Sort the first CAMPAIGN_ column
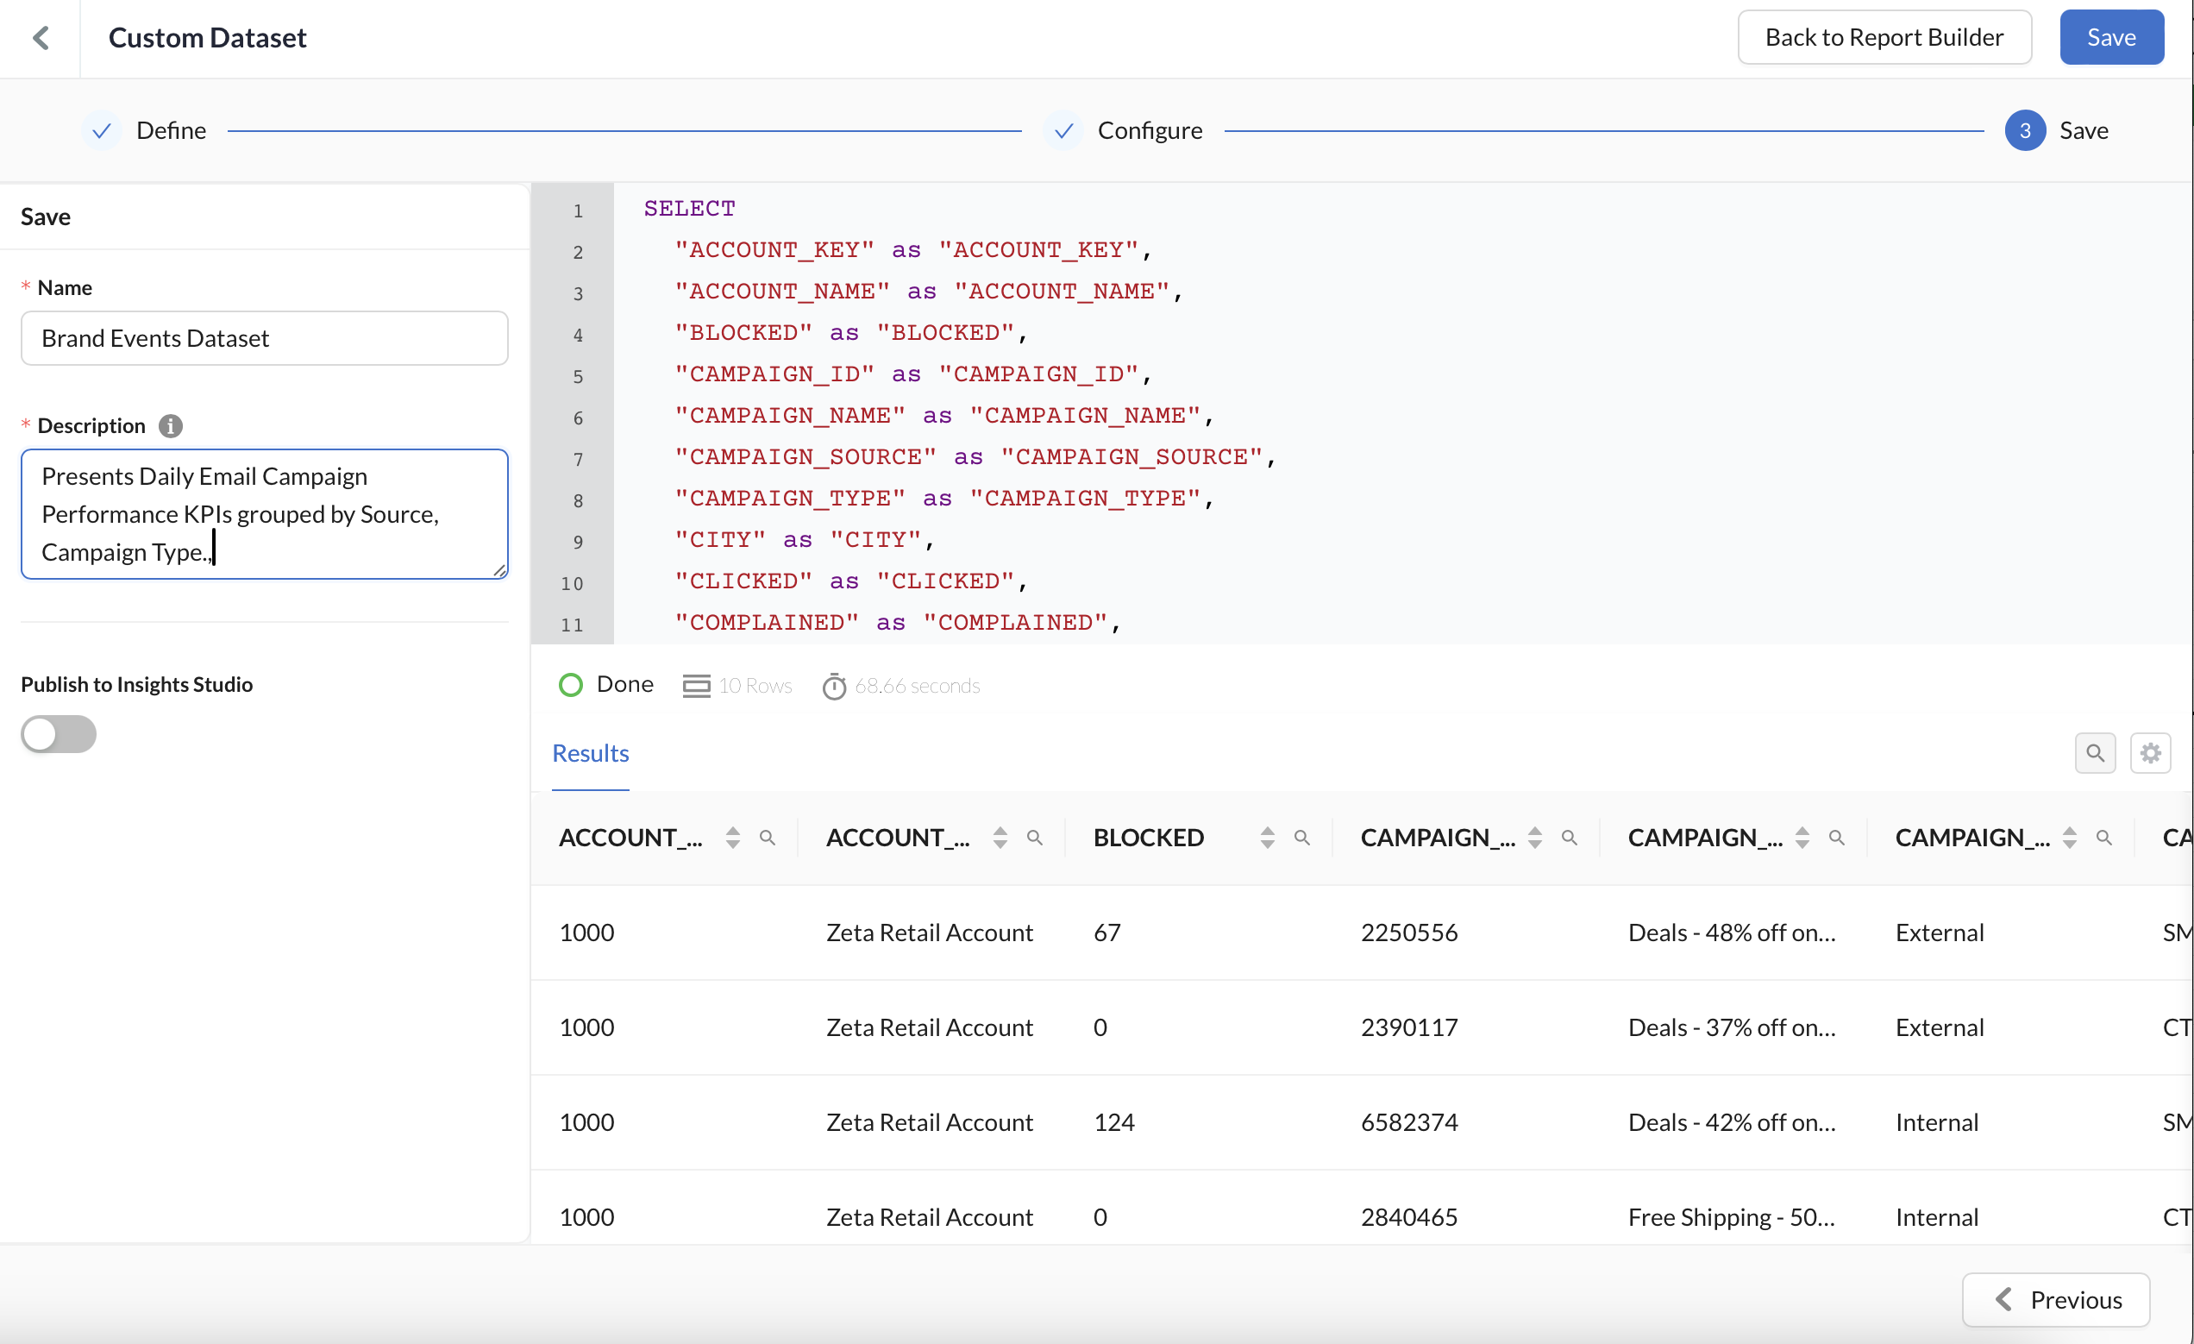Image resolution: width=2194 pixels, height=1344 pixels. pos(1534,838)
